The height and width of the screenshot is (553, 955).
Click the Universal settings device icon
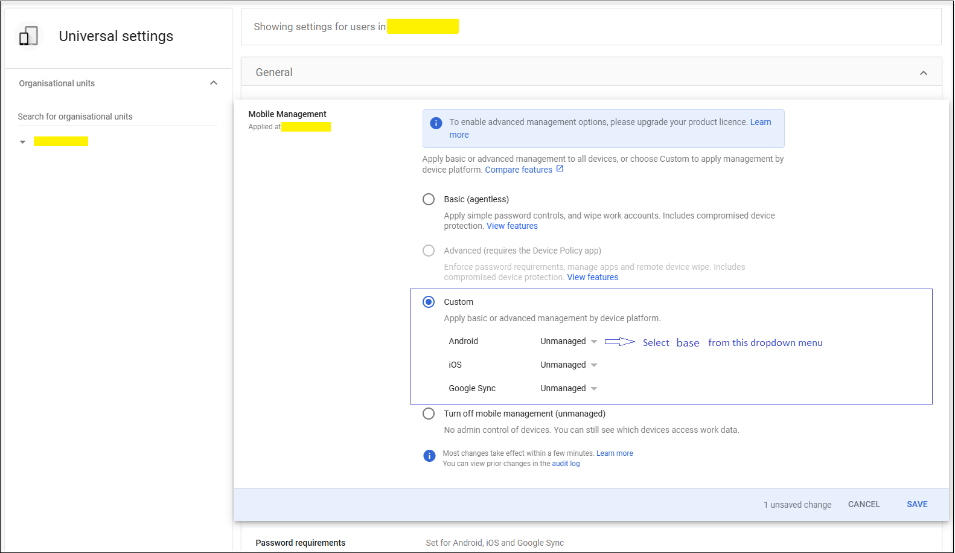click(28, 36)
